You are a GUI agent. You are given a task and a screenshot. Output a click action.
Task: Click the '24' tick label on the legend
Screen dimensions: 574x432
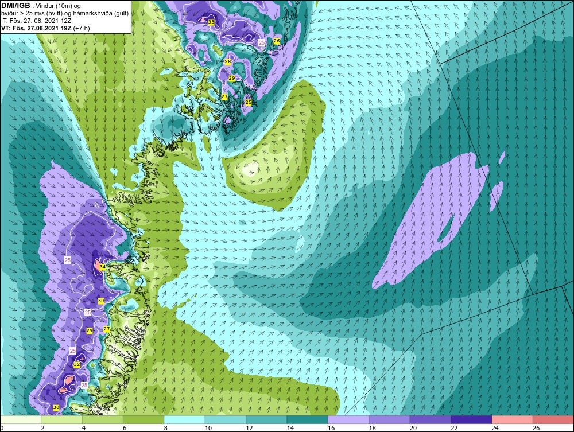(x=495, y=429)
